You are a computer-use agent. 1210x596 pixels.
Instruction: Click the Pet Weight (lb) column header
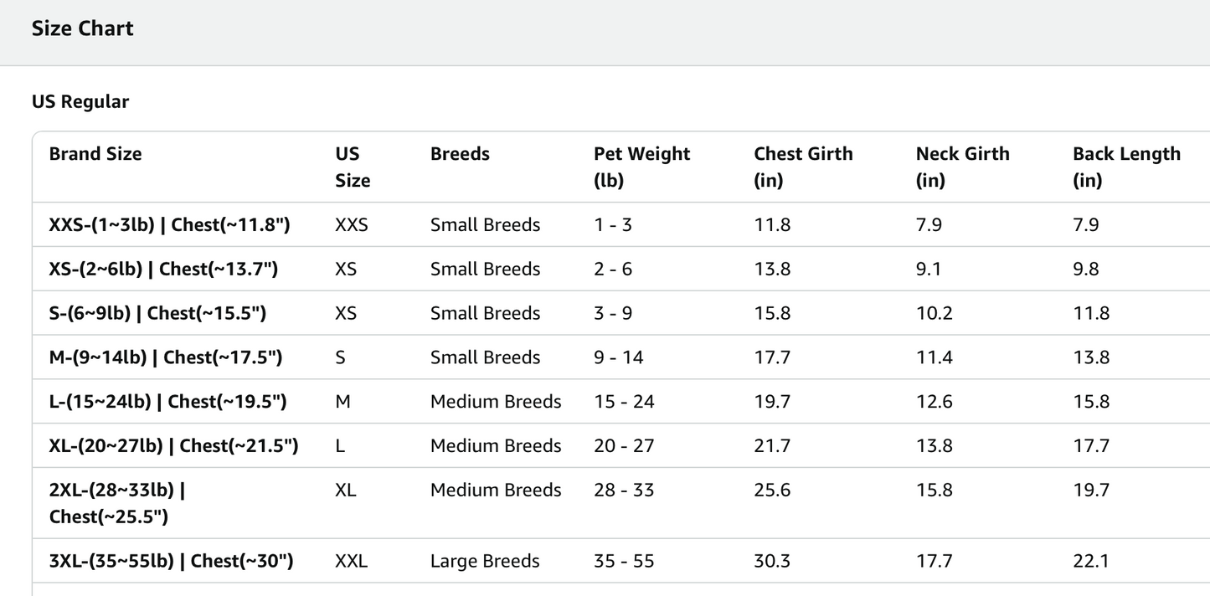coord(642,167)
